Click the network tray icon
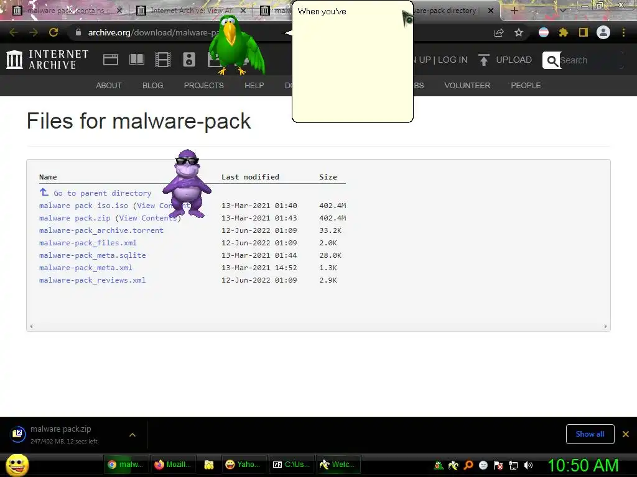Viewport: 637px width, 477px height. (513, 465)
